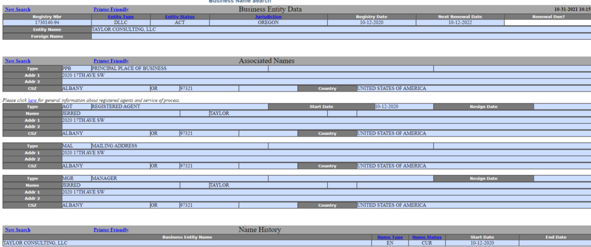Select the CUR name status value
The height and width of the screenshot is (247, 591).
427,243
